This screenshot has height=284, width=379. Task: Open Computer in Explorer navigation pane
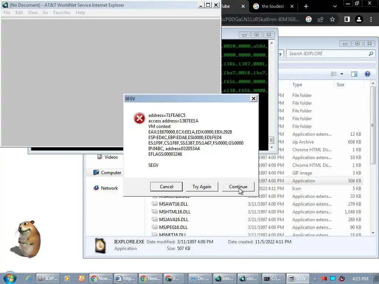[x=107, y=172]
